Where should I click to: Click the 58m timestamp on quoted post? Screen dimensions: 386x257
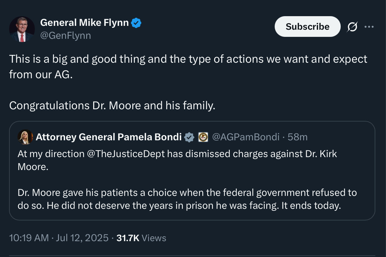pos(297,137)
